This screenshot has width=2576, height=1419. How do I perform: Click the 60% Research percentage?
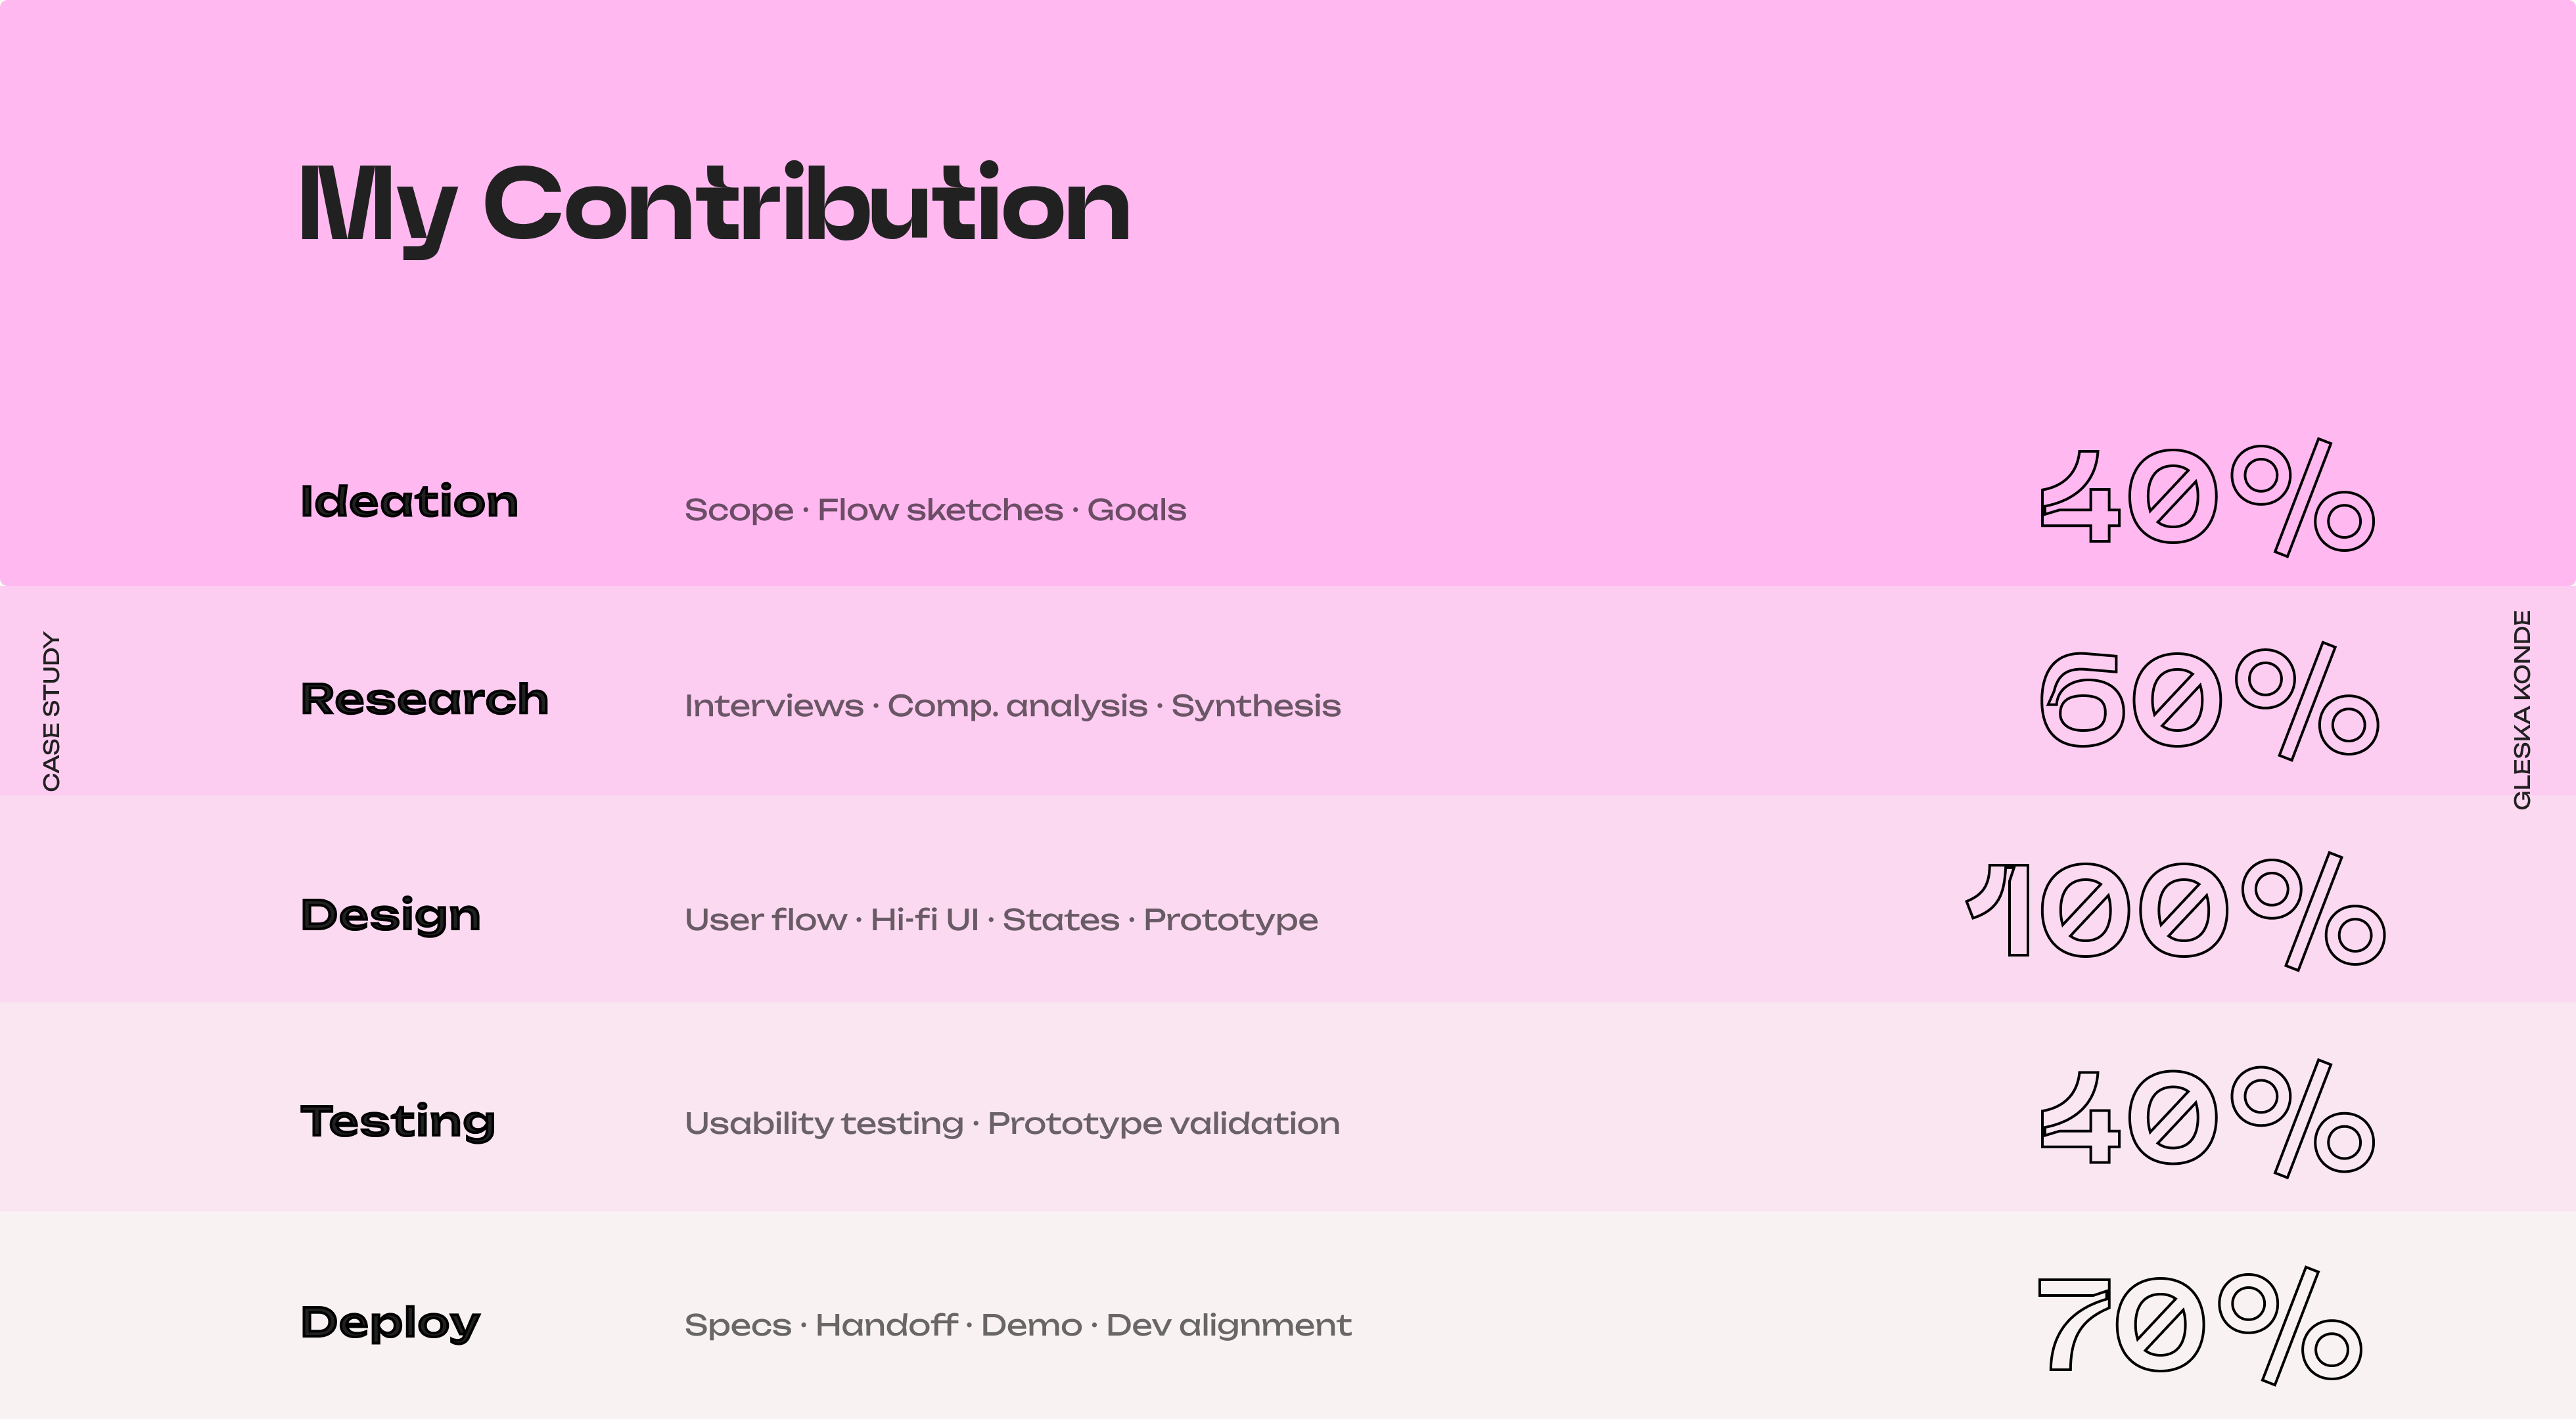click(2208, 700)
